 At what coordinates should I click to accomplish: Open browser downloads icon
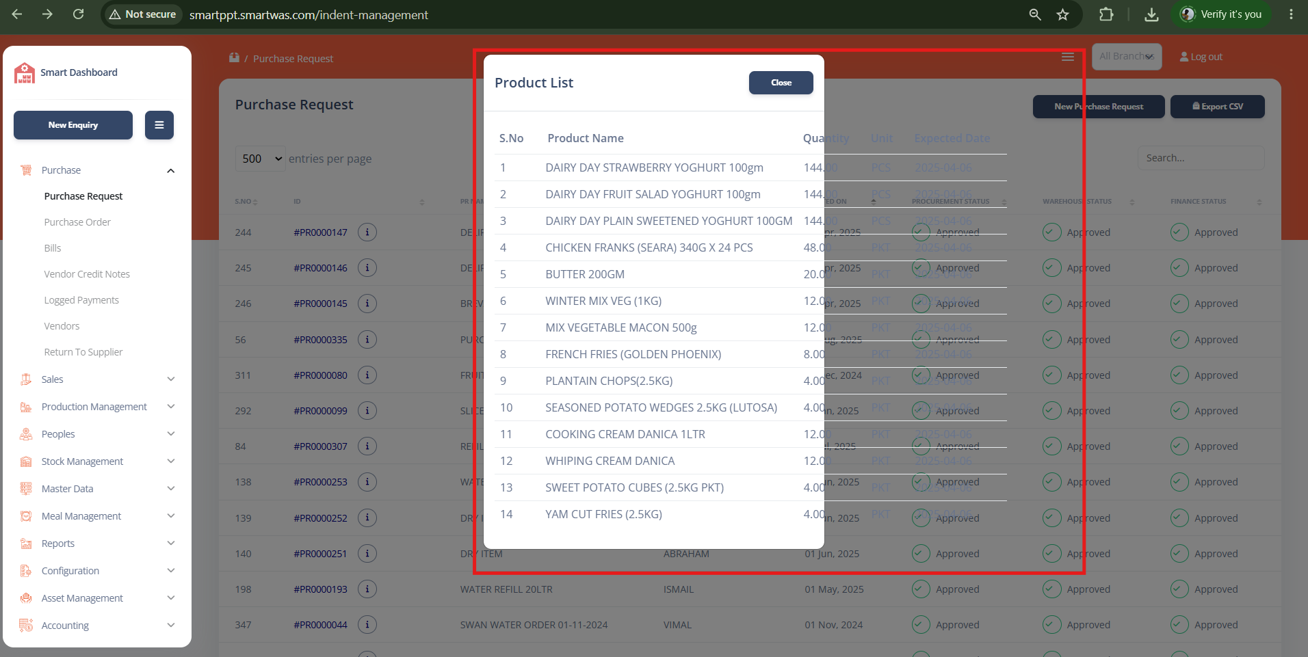coord(1152,14)
